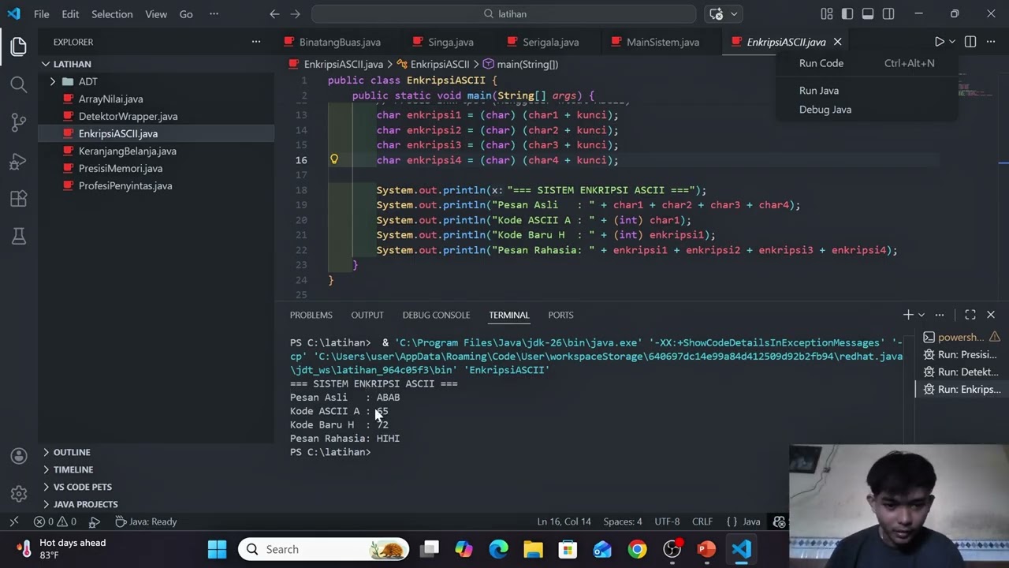1009x568 pixels.
Task: Click the remote window status bar icon
Action: point(13,521)
